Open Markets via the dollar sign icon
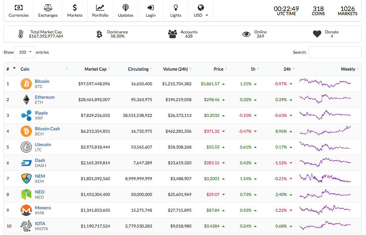 (x=75, y=7)
